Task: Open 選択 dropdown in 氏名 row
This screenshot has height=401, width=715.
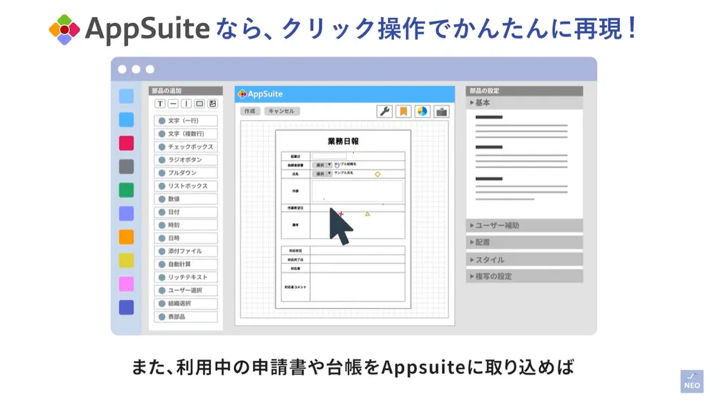Action: (x=322, y=174)
